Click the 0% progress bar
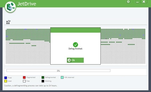 pyautogui.click(x=58, y=71)
